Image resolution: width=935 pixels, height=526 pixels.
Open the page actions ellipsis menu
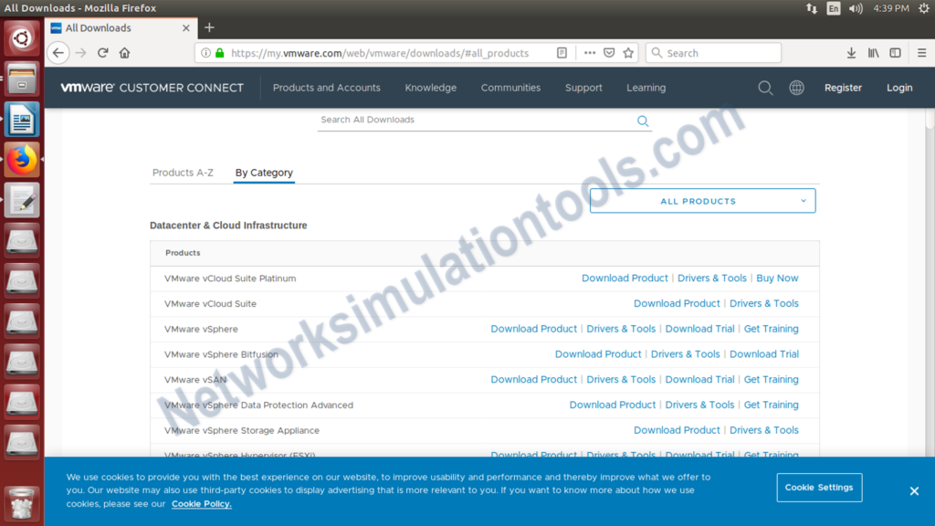[x=589, y=52]
